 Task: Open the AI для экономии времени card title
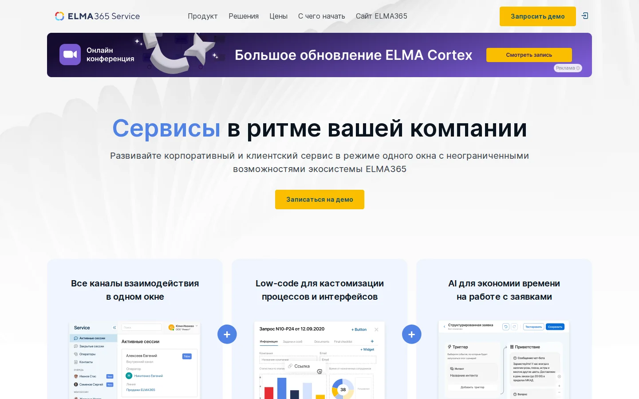504,290
